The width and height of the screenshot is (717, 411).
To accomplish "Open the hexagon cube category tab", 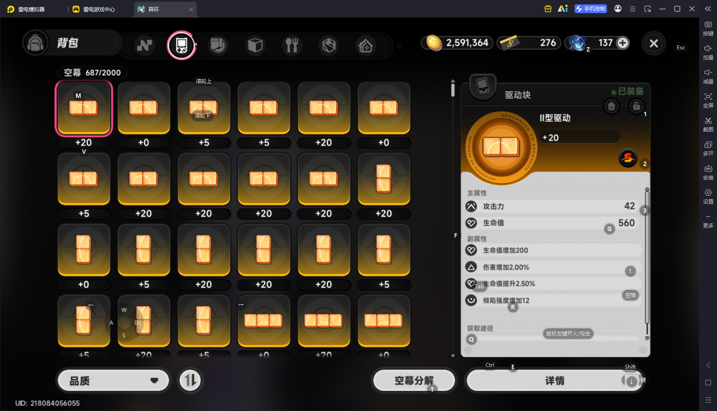I will point(329,45).
